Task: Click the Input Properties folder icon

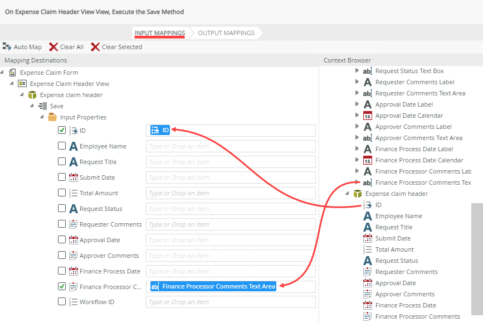Action: (52, 117)
